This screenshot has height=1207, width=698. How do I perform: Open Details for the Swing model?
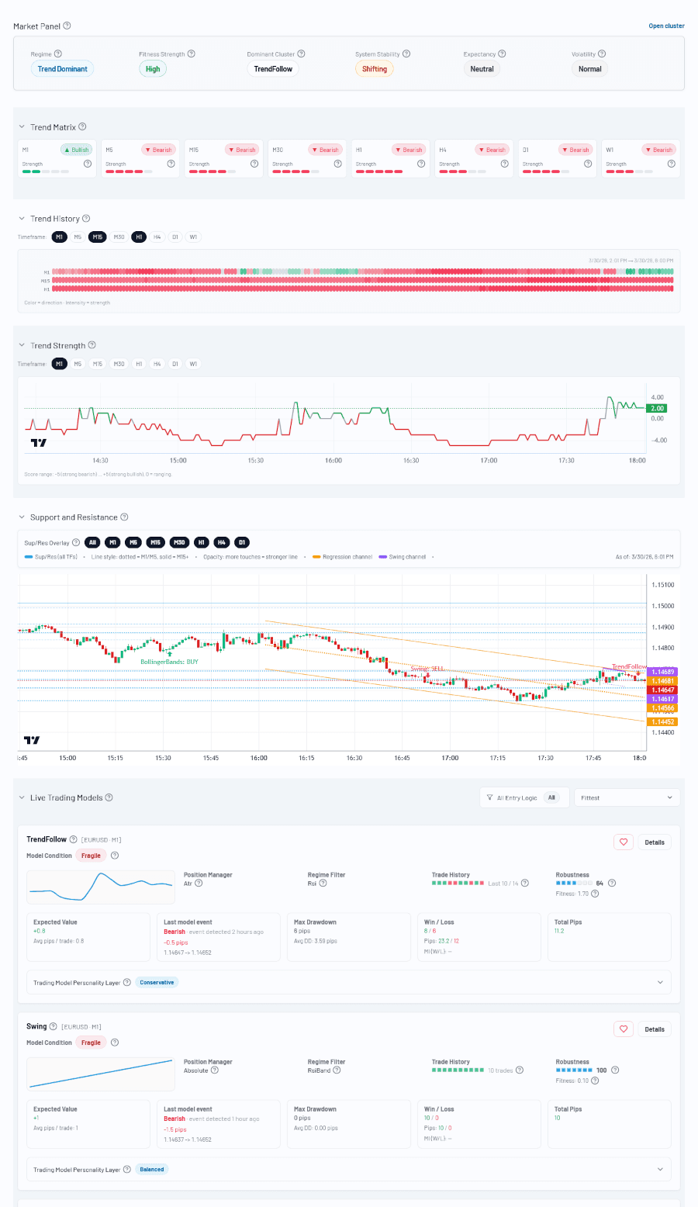pos(655,1029)
